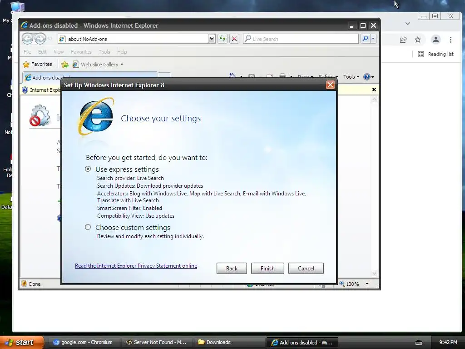The image size is (465, 349).
Task: Click the zoom magnifier in status bar
Action: click(x=342, y=284)
